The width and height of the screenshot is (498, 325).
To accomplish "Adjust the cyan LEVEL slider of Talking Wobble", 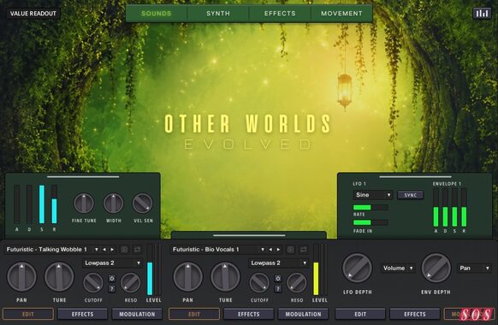I will tap(150, 269).
